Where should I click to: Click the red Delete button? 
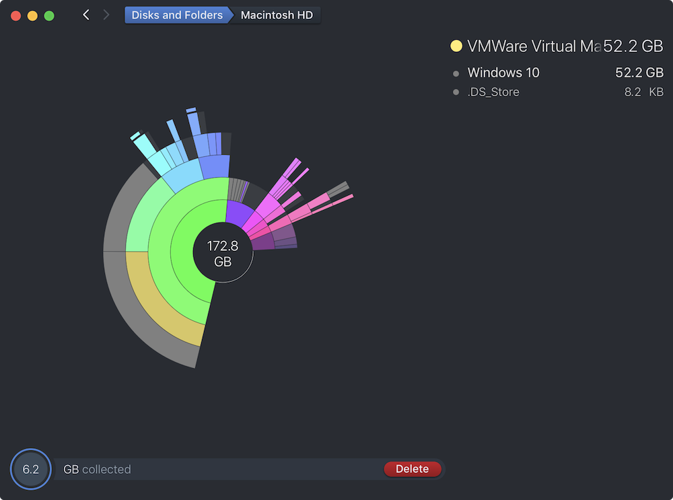tap(412, 469)
